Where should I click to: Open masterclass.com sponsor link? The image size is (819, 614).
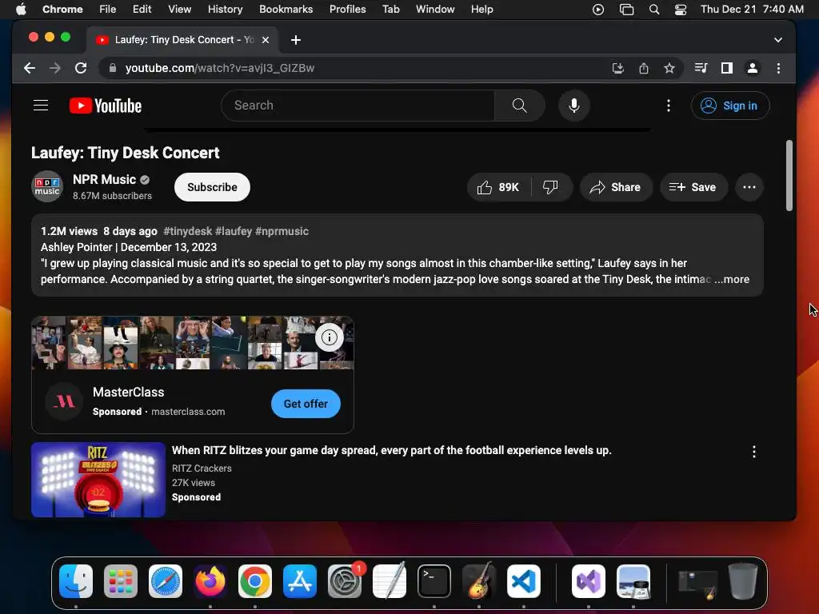(x=188, y=412)
